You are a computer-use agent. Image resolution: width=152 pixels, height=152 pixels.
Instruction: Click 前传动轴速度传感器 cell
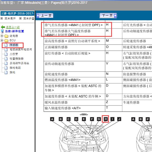pyautogui.click(x=74, y=66)
